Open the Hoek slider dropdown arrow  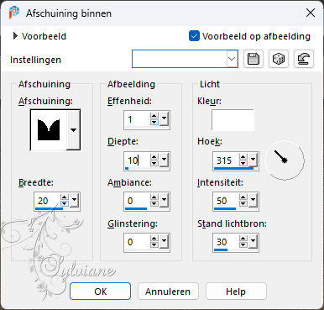[253, 160]
